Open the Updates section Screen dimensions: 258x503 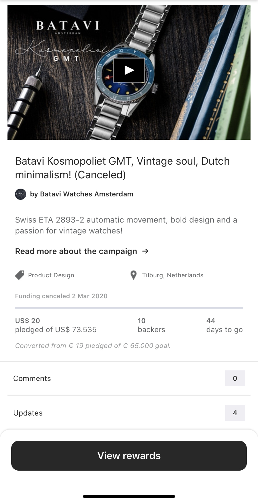point(28,413)
